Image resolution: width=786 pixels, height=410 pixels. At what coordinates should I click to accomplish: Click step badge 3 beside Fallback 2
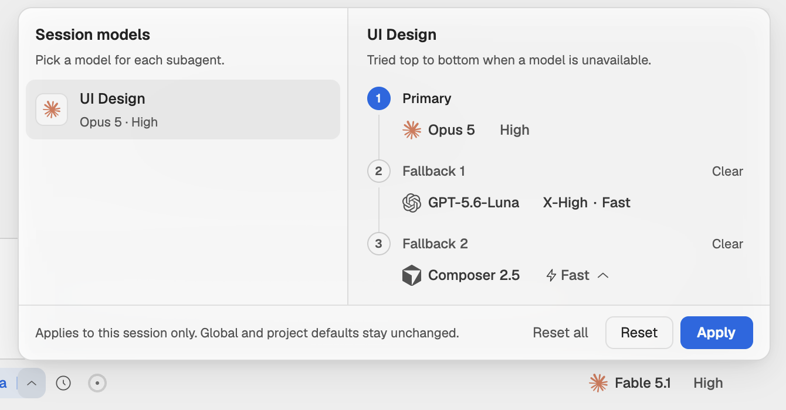[x=378, y=244]
